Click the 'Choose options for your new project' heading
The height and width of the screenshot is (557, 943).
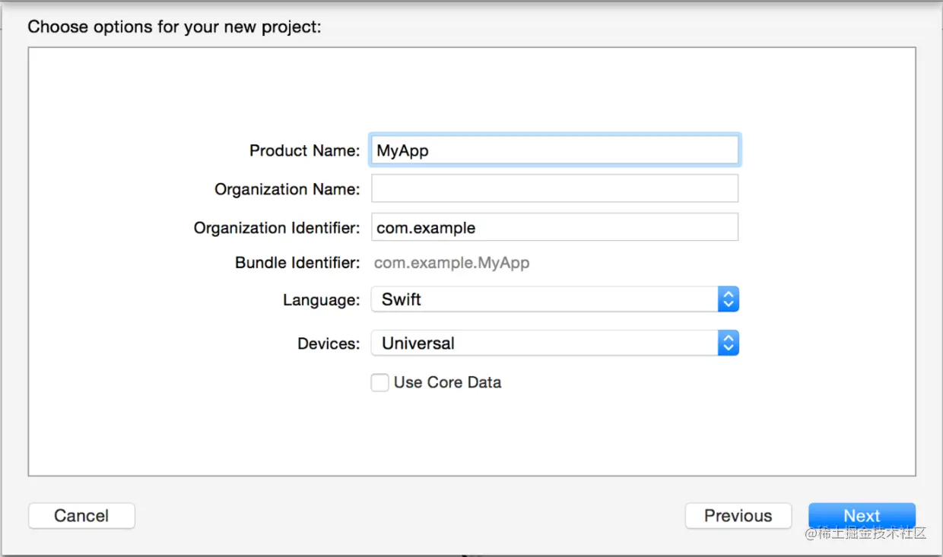click(x=174, y=27)
